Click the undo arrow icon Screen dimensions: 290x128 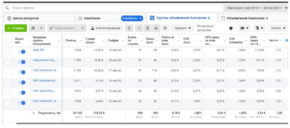pos(139,28)
